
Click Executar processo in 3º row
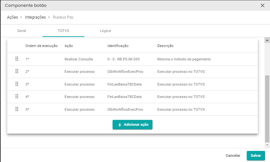(x=80, y=84)
